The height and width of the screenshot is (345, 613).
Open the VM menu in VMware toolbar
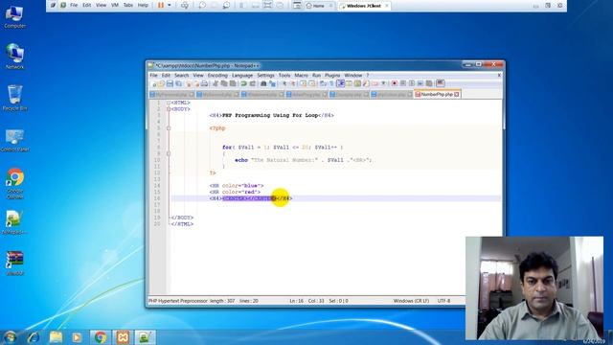(x=115, y=5)
